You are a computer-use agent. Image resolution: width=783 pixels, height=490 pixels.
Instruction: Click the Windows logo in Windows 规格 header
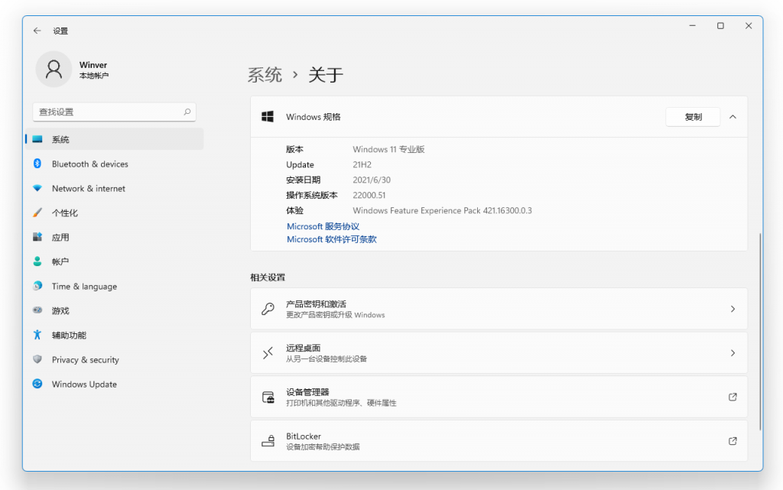coord(268,117)
